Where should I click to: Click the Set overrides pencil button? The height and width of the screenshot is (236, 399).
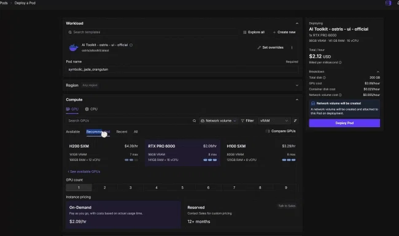pyautogui.click(x=270, y=47)
